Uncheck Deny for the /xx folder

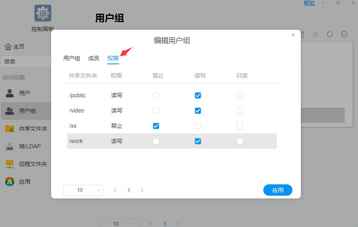[156, 126]
